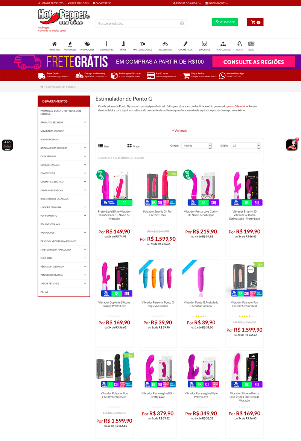Click the search magnifier icon
The height and width of the screenshot is (441, 301).
tap(182, 23)
